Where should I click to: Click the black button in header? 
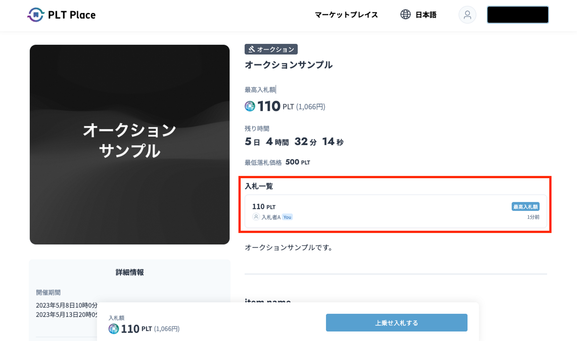[x=518, y=15]
